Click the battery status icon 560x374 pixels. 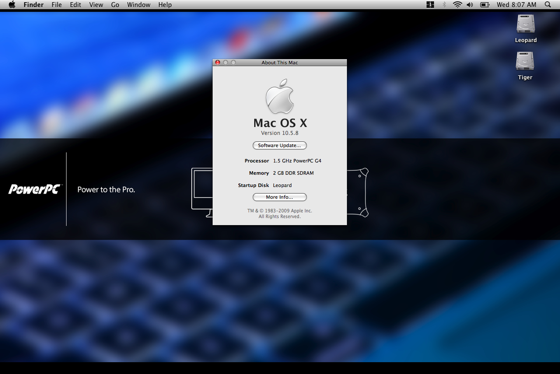pyautogui.click(x=485, y=5)
